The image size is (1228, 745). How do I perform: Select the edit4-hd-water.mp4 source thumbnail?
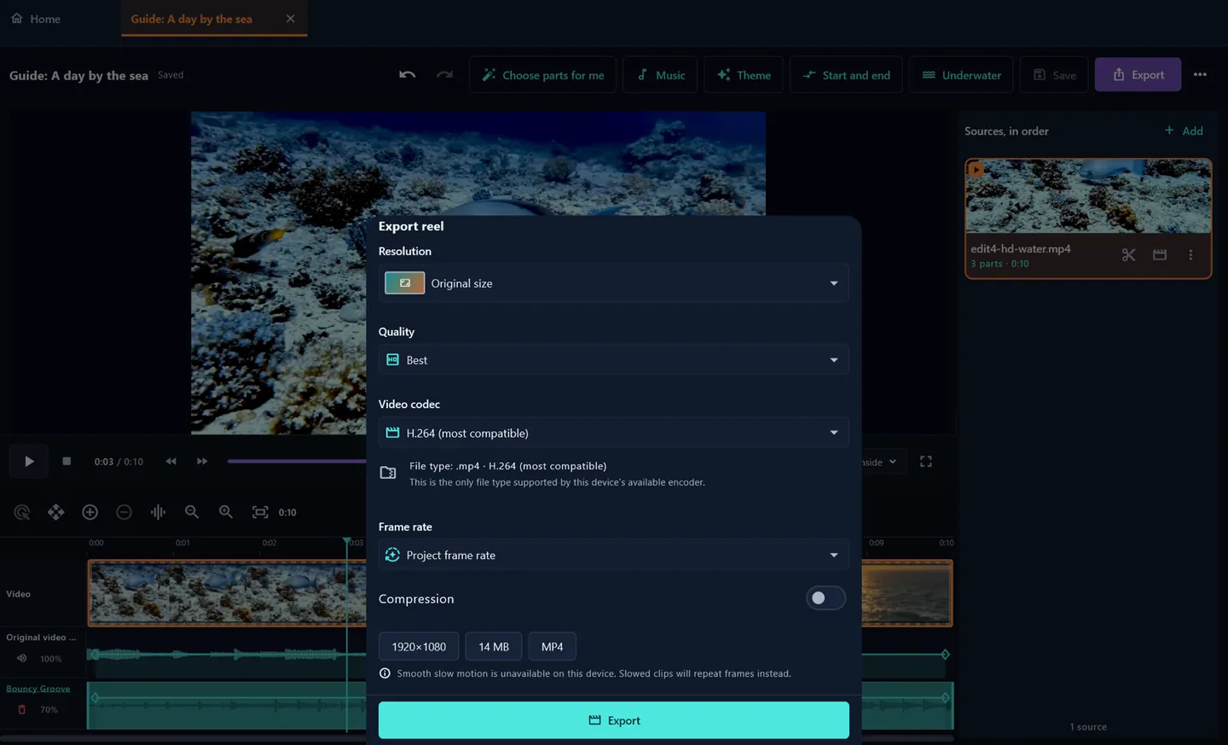[x=1088, y=196]
